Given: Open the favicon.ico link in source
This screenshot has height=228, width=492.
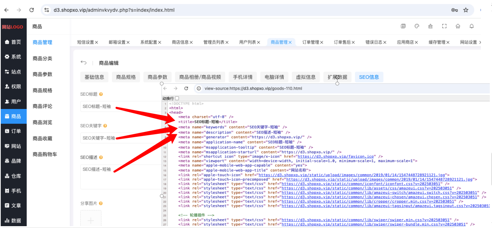Looking at the screenshot, I should coord(336,156).
